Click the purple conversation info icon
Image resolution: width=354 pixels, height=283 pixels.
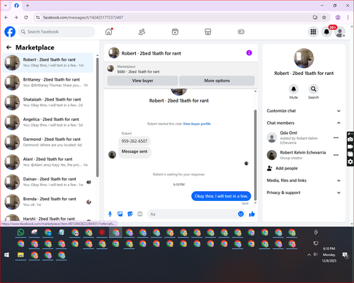[249, 53]
